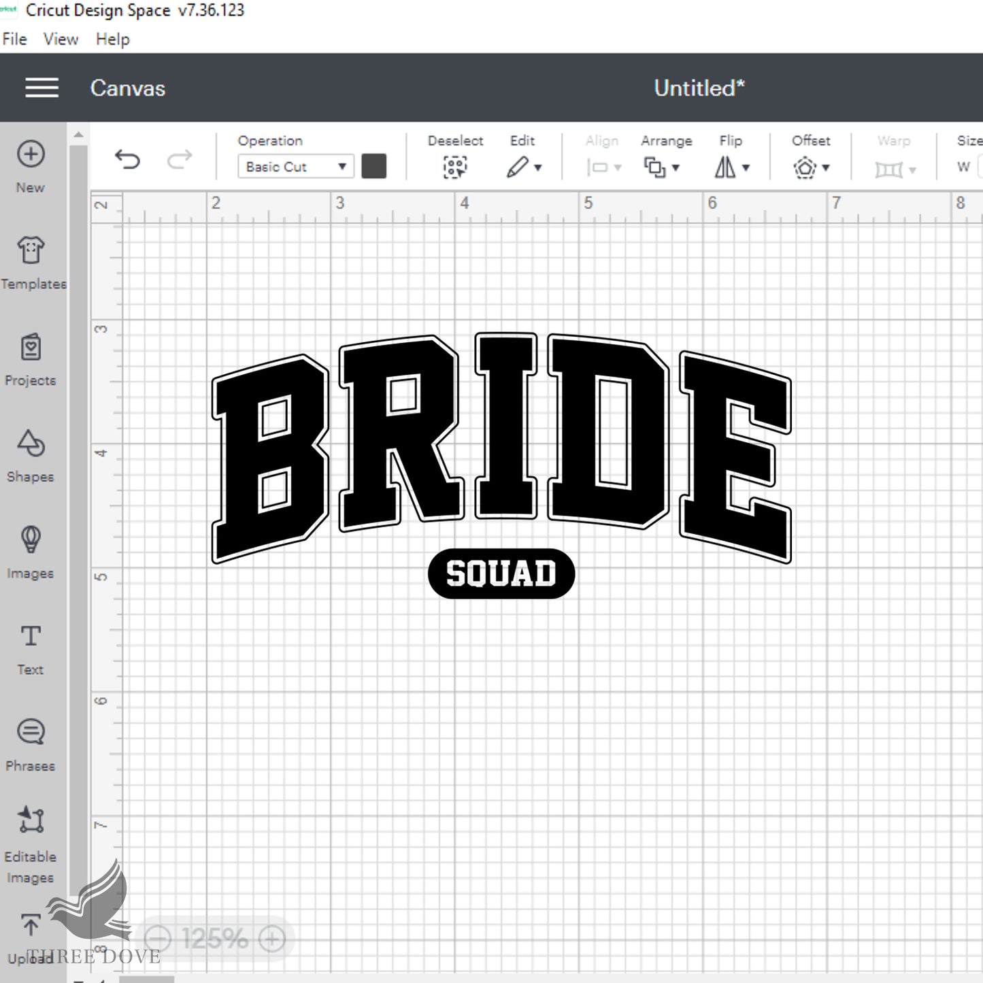Open the Operation Basic Cut dropdown
The width and height of the screenshot is (983, 983).
296,167
